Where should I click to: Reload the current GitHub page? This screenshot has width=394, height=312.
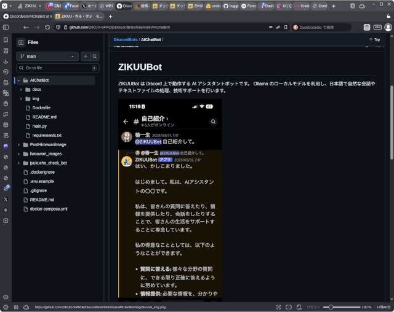point(47,27)
